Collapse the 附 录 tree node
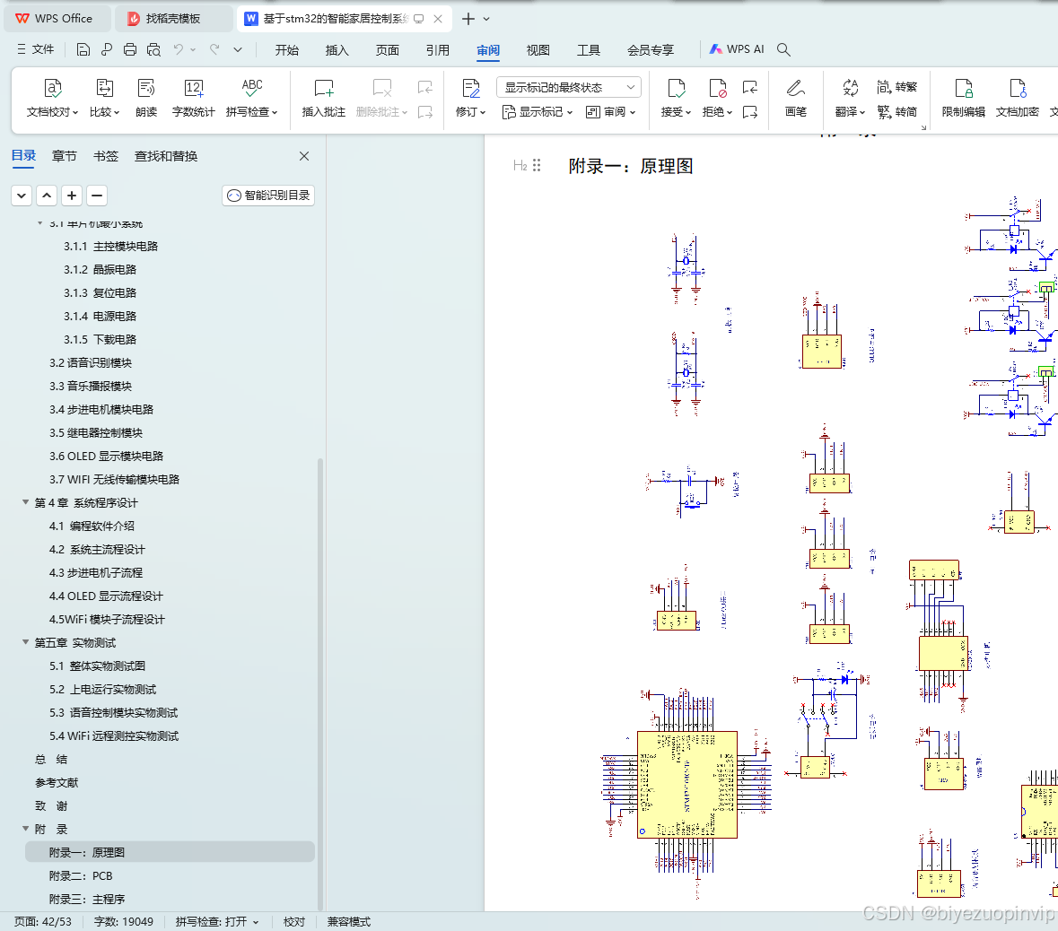The image size is (1058, 931). 26,829
